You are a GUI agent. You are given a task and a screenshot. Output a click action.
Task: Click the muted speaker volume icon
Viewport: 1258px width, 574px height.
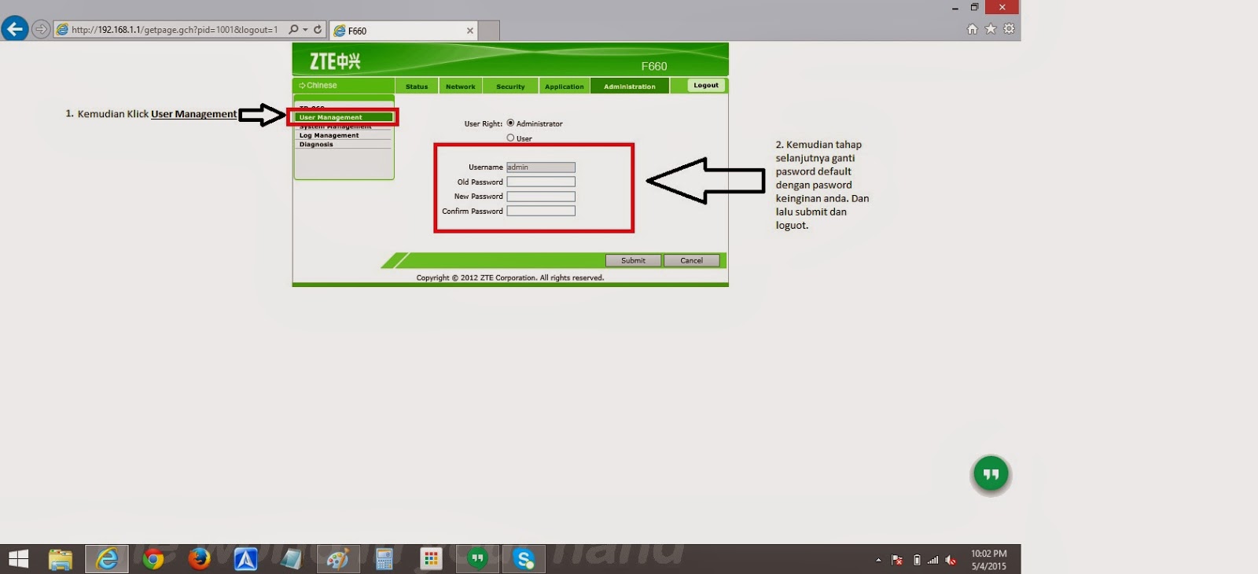(x=951, y=560)
